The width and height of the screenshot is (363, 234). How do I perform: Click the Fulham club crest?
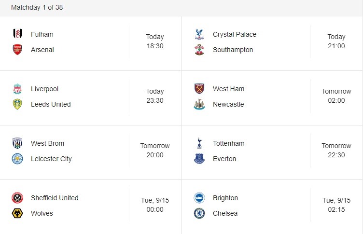tap(17, 34)
